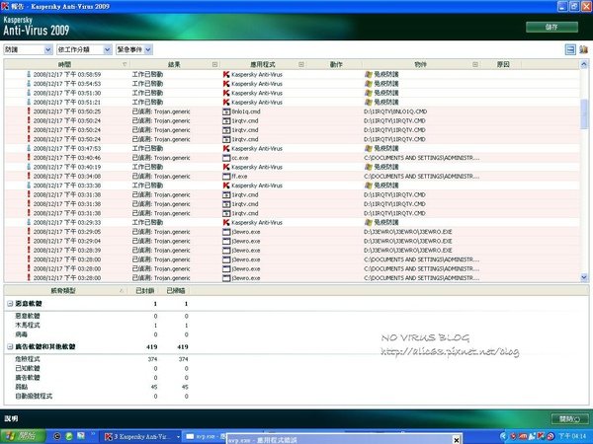Click the cc.exe application icon
Image resolution: width=593 pixels, height=444 pixels.
click(x=226, y=158)
